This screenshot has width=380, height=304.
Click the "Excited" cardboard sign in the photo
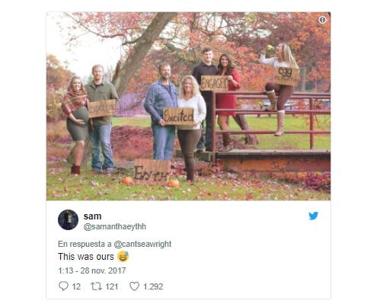(178, 117)
